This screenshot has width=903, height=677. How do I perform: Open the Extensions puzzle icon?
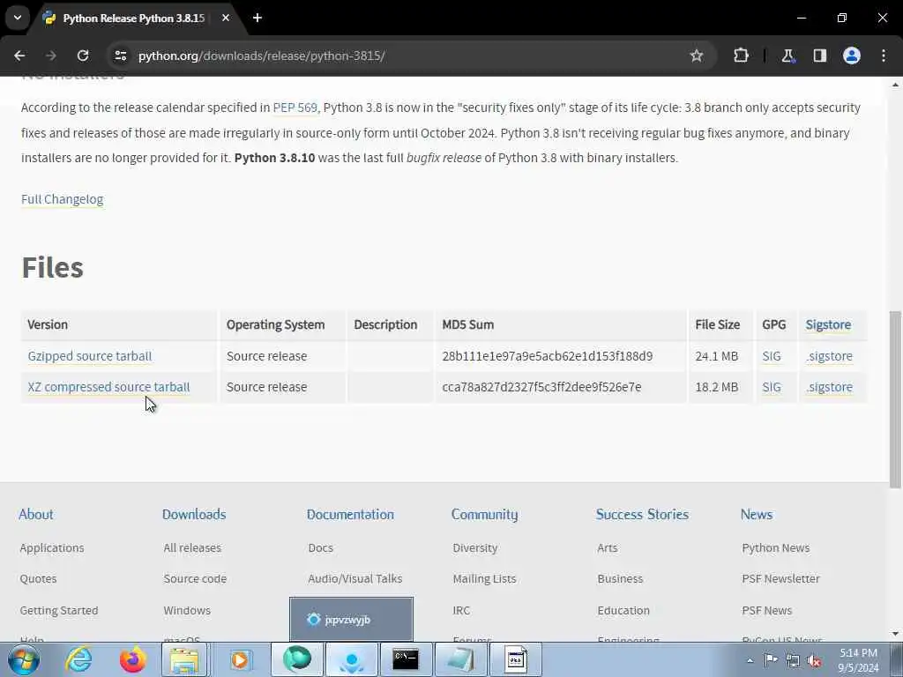[x=741, y=56]
